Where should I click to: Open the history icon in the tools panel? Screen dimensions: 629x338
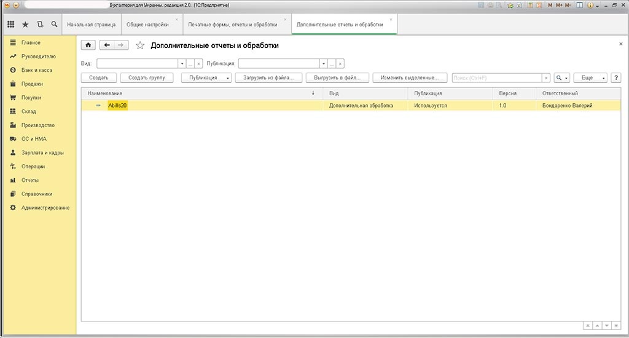click(40, 25)
